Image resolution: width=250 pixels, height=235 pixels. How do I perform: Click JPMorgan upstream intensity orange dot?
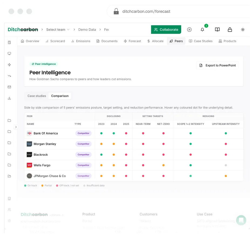226,176
